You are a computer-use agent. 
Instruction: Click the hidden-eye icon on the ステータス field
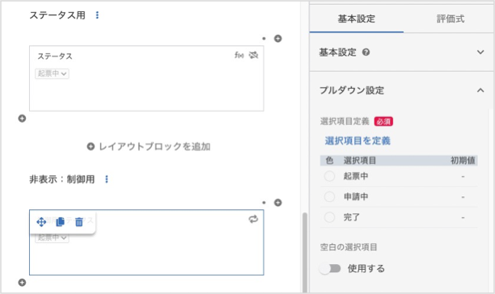coord(253,55)
